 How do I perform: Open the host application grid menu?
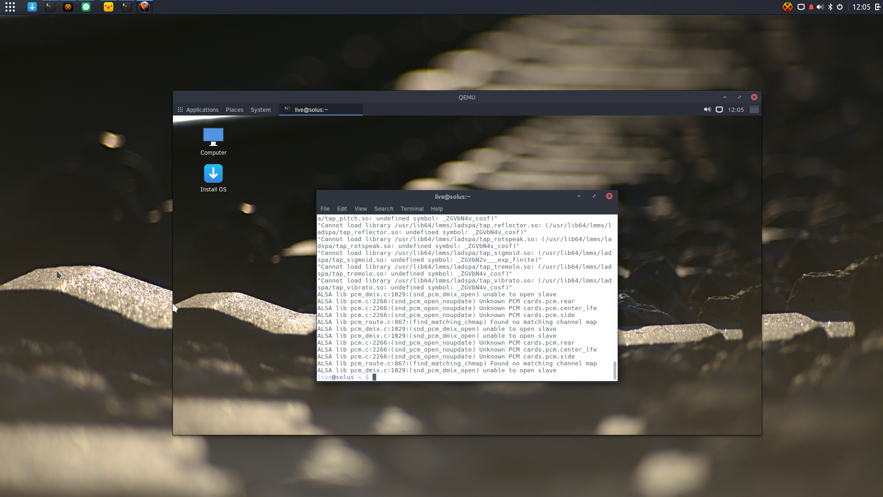(10, 7)
